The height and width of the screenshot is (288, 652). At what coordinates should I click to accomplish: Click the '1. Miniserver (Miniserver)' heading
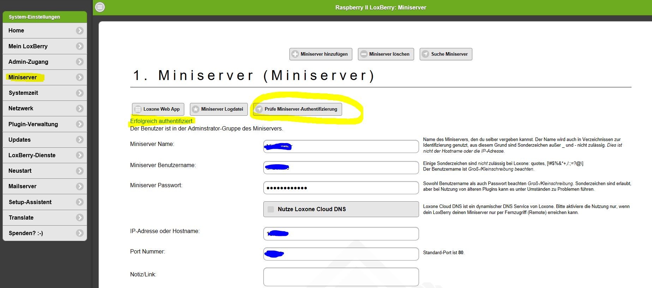(x=254, y=75)
